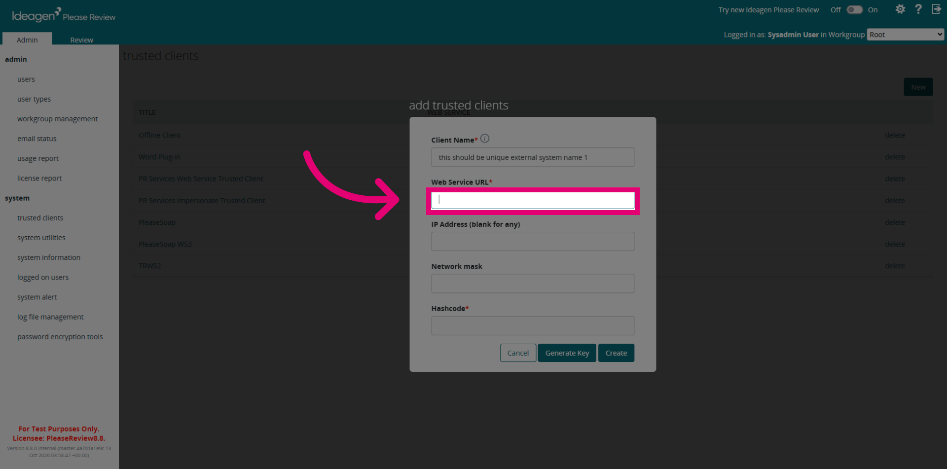Screen dimensions: 947x469
Task: Open the Workgroup Root dropdown
Action: pos(906,35)
